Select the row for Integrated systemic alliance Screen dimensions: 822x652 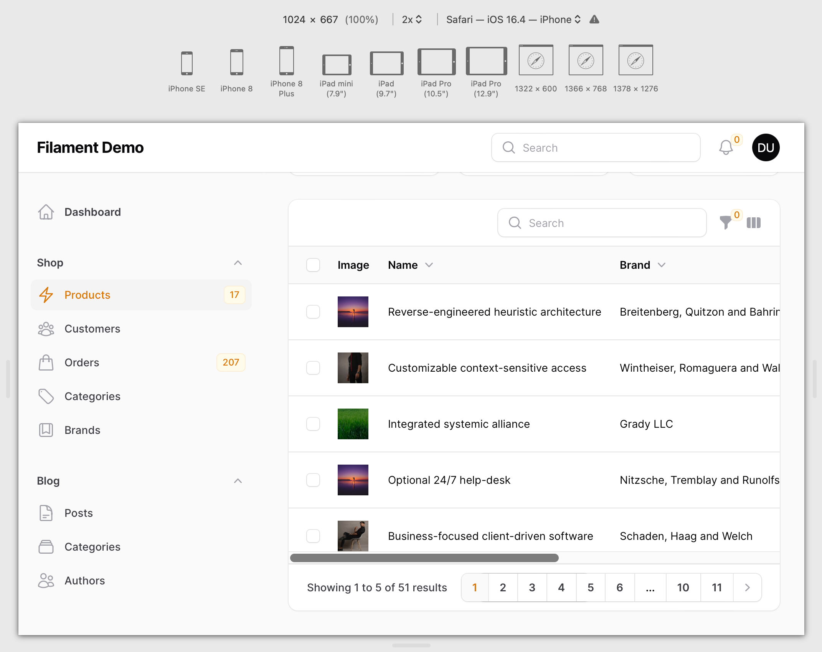[x=313, y=424]
